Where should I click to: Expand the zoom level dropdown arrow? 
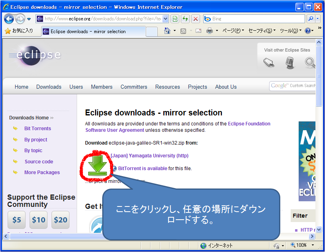(x=313, y=245)
